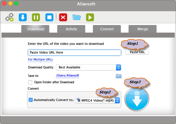Enable Open Folder after Download checkbox

pos(30,82)
